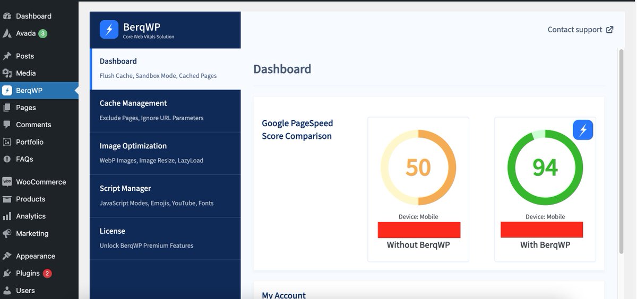Open the Image Optimization tab
The height and width of the screenshot is (299, 637).
click(166, 153)
